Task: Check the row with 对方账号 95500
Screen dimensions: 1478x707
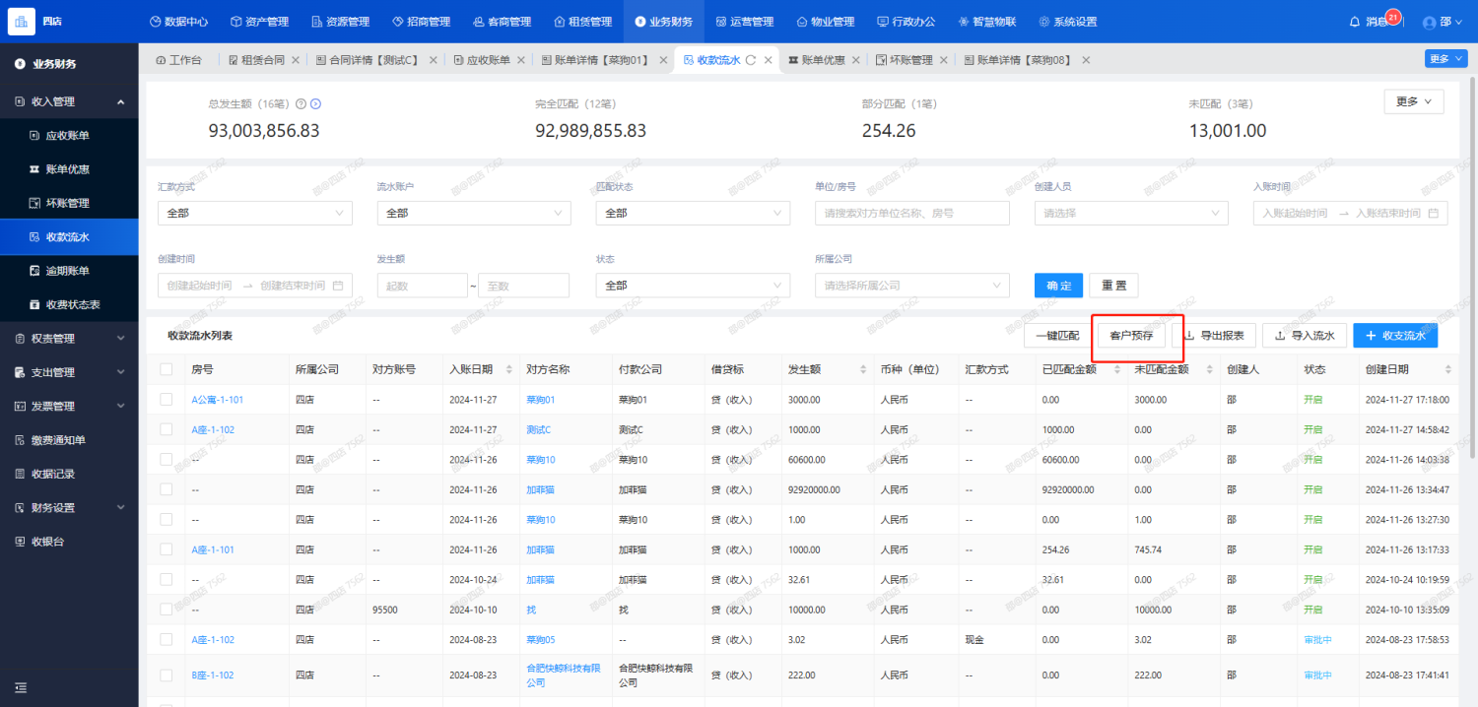Action: pos(167,610)
